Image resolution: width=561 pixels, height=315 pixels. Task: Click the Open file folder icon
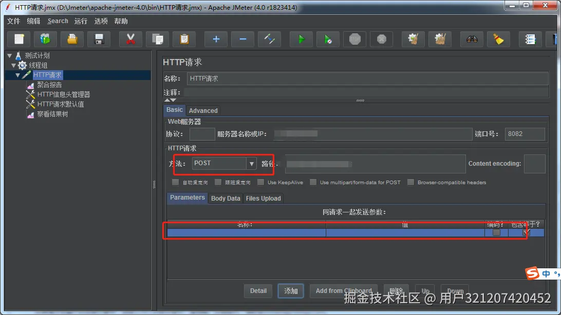[x=72, y=39]
